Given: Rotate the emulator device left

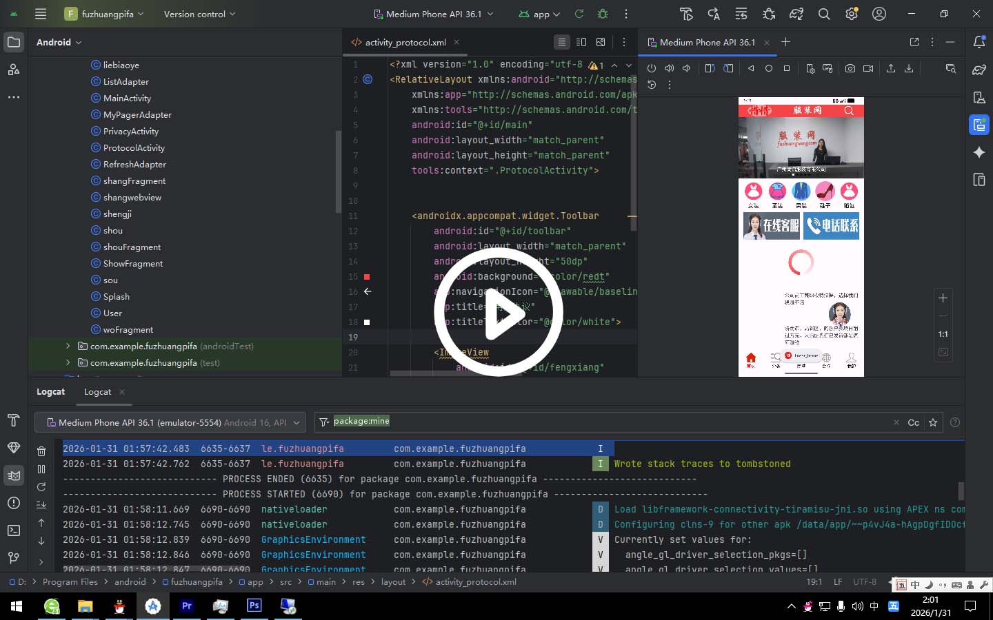Looking at the screenshot, I should pyautogui.click(x=710, y=68).
